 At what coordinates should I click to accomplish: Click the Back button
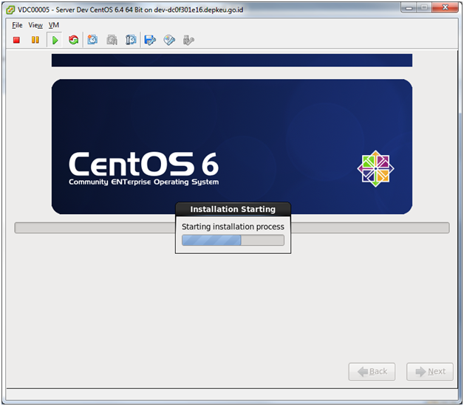(372, 371)
